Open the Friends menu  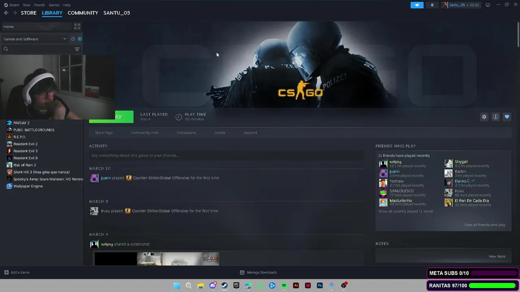(x=39, y=5)
